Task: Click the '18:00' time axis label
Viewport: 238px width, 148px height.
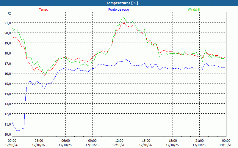Action: (173, 141)
